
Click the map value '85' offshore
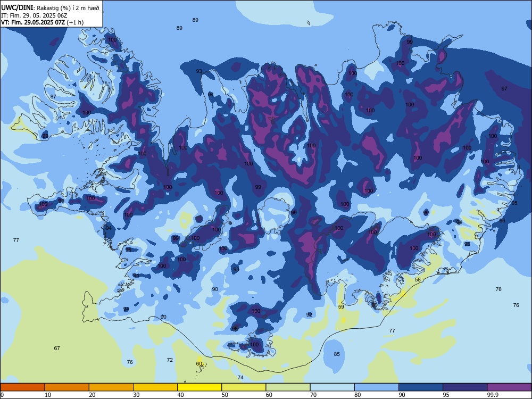coord(337,354)
